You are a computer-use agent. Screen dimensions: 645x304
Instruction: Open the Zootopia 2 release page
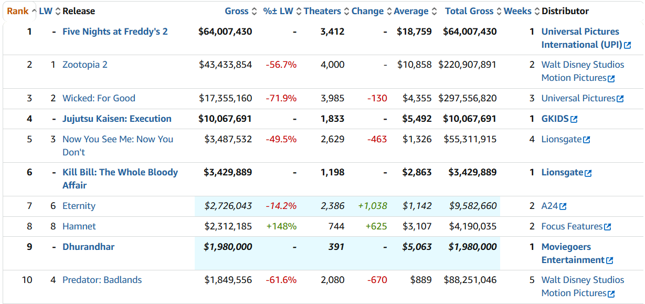pyautogui.click(x=85, y=65)
